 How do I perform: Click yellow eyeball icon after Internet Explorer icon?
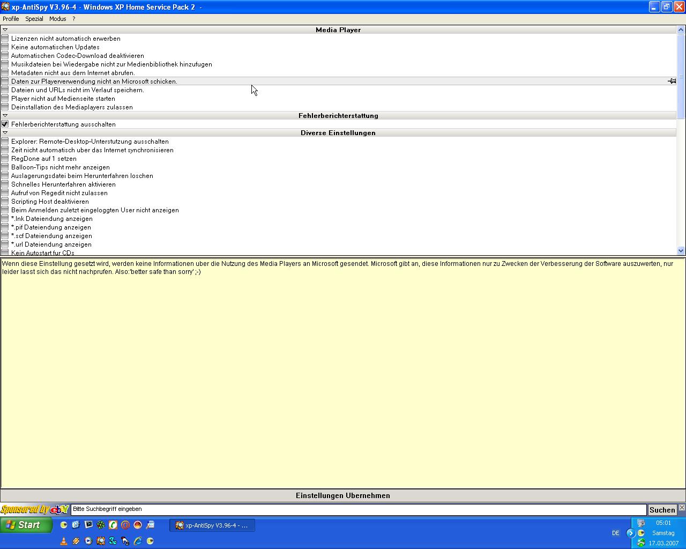(x=150, y=541)
